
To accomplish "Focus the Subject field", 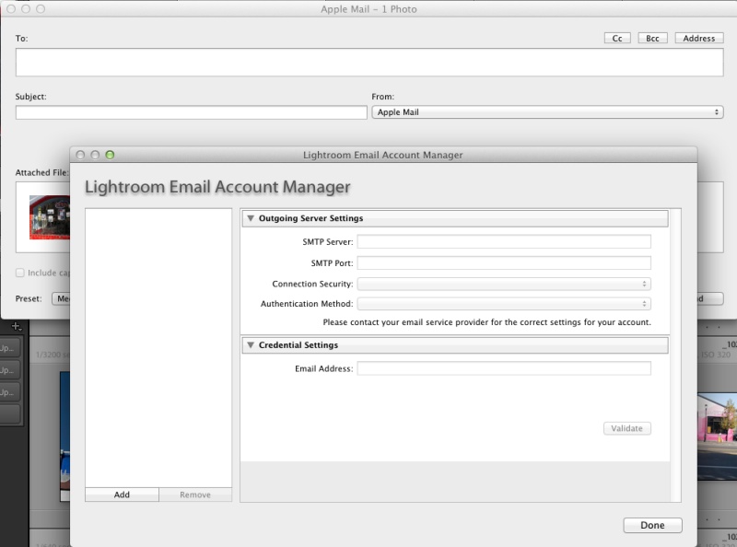I will tap(192, 112).
